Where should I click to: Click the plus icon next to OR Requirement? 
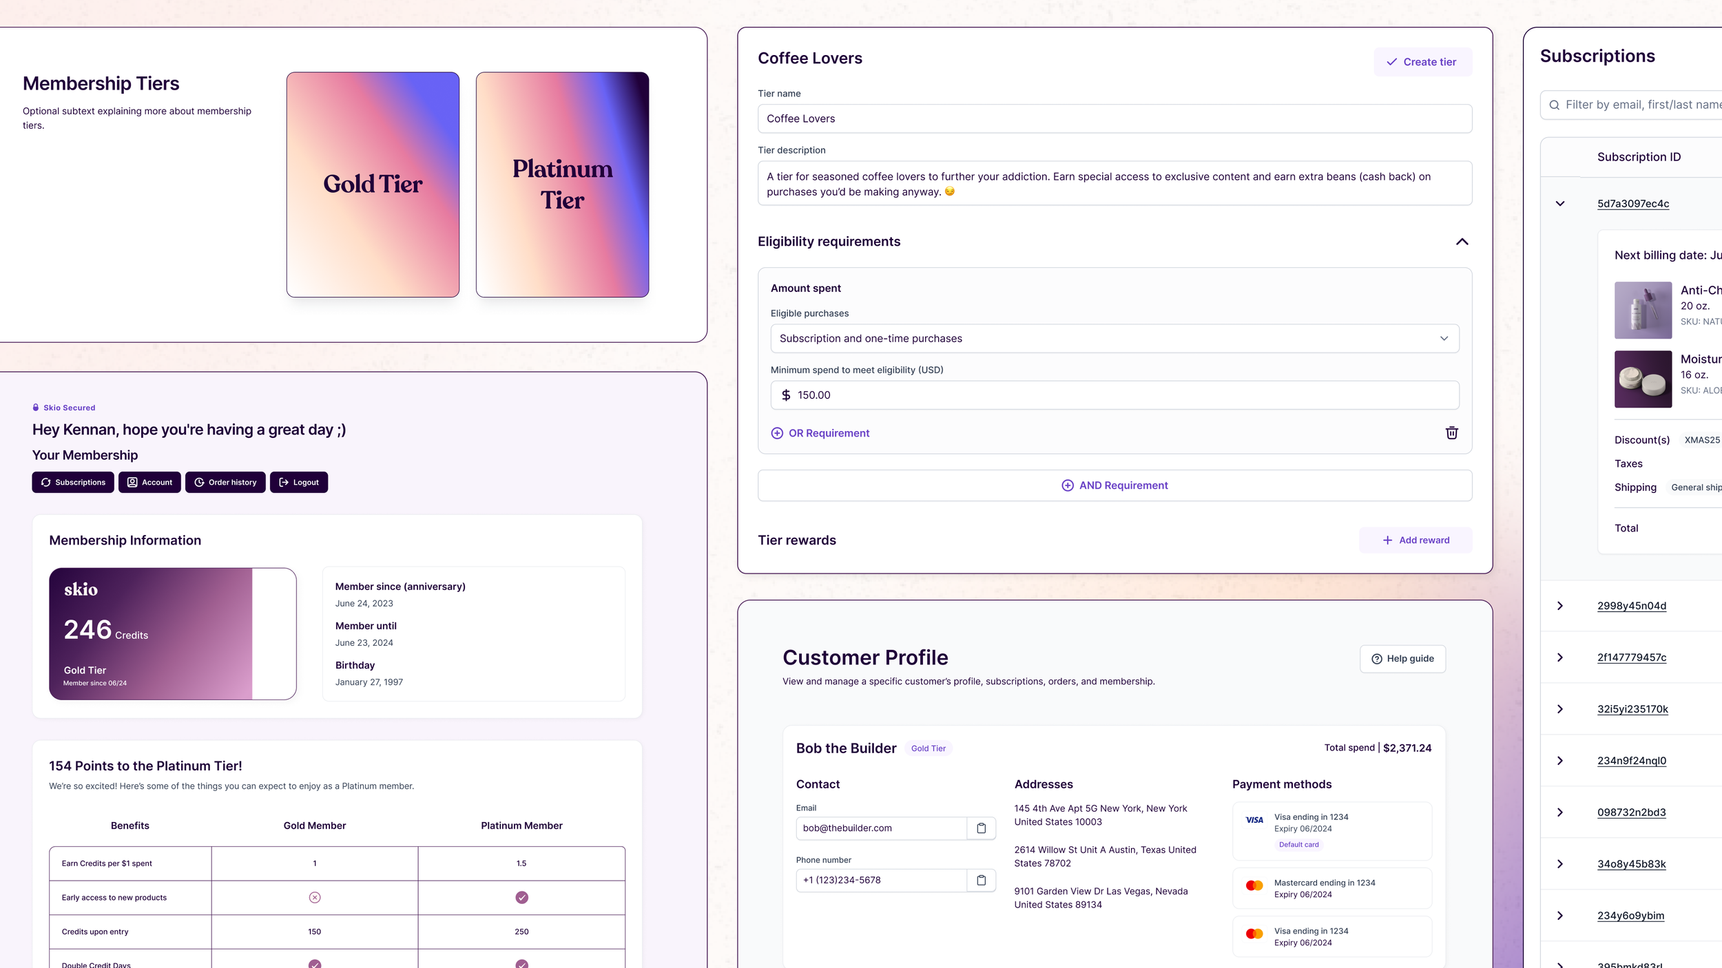777,433
